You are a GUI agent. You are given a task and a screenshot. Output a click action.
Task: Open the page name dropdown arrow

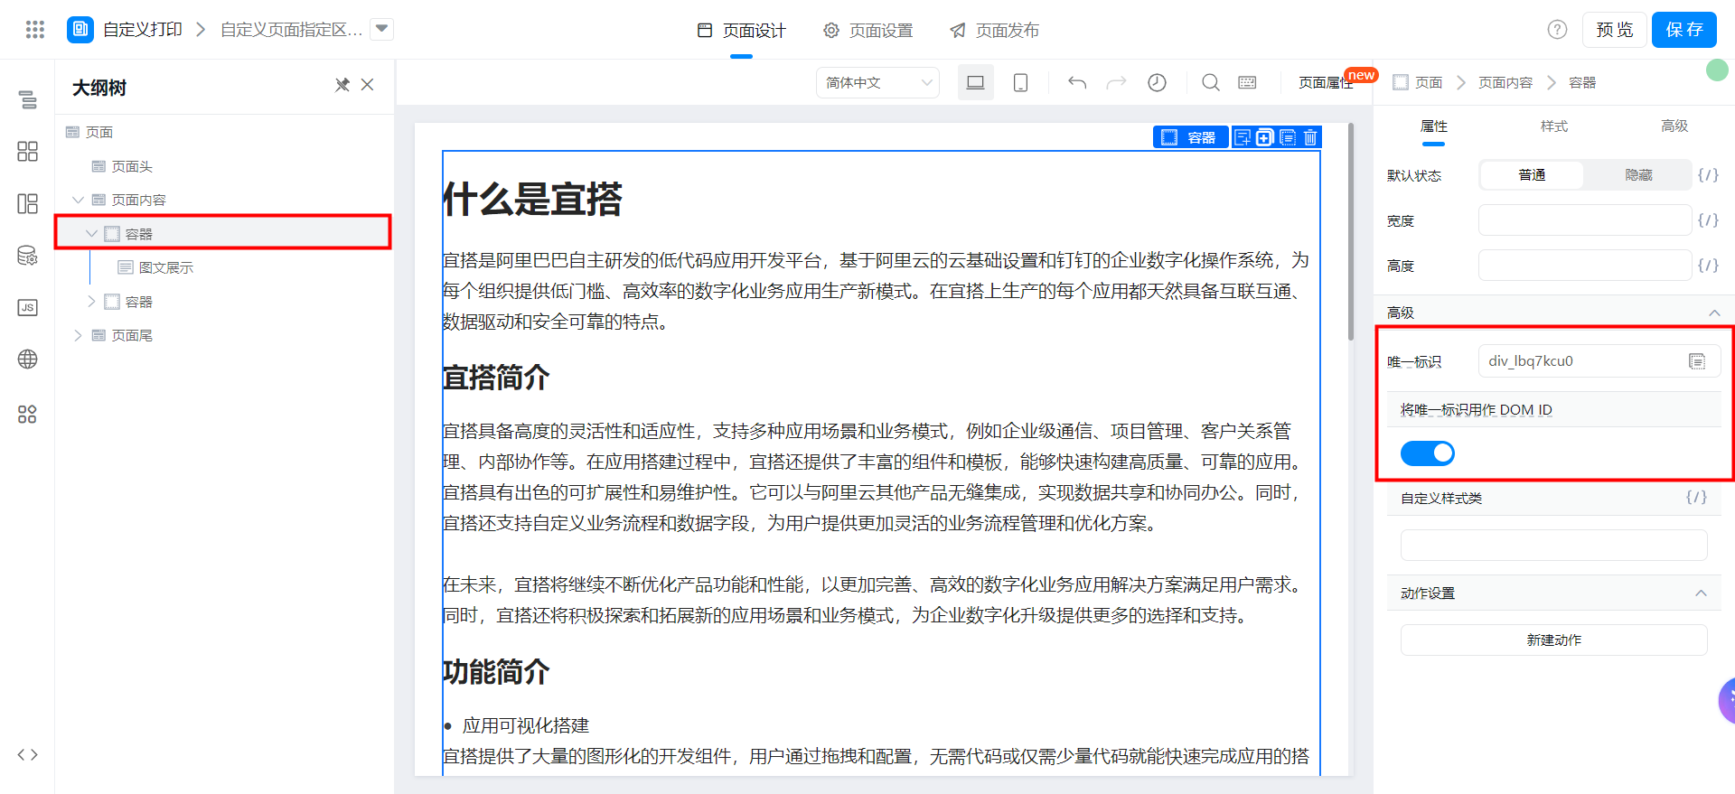(382, 29)
